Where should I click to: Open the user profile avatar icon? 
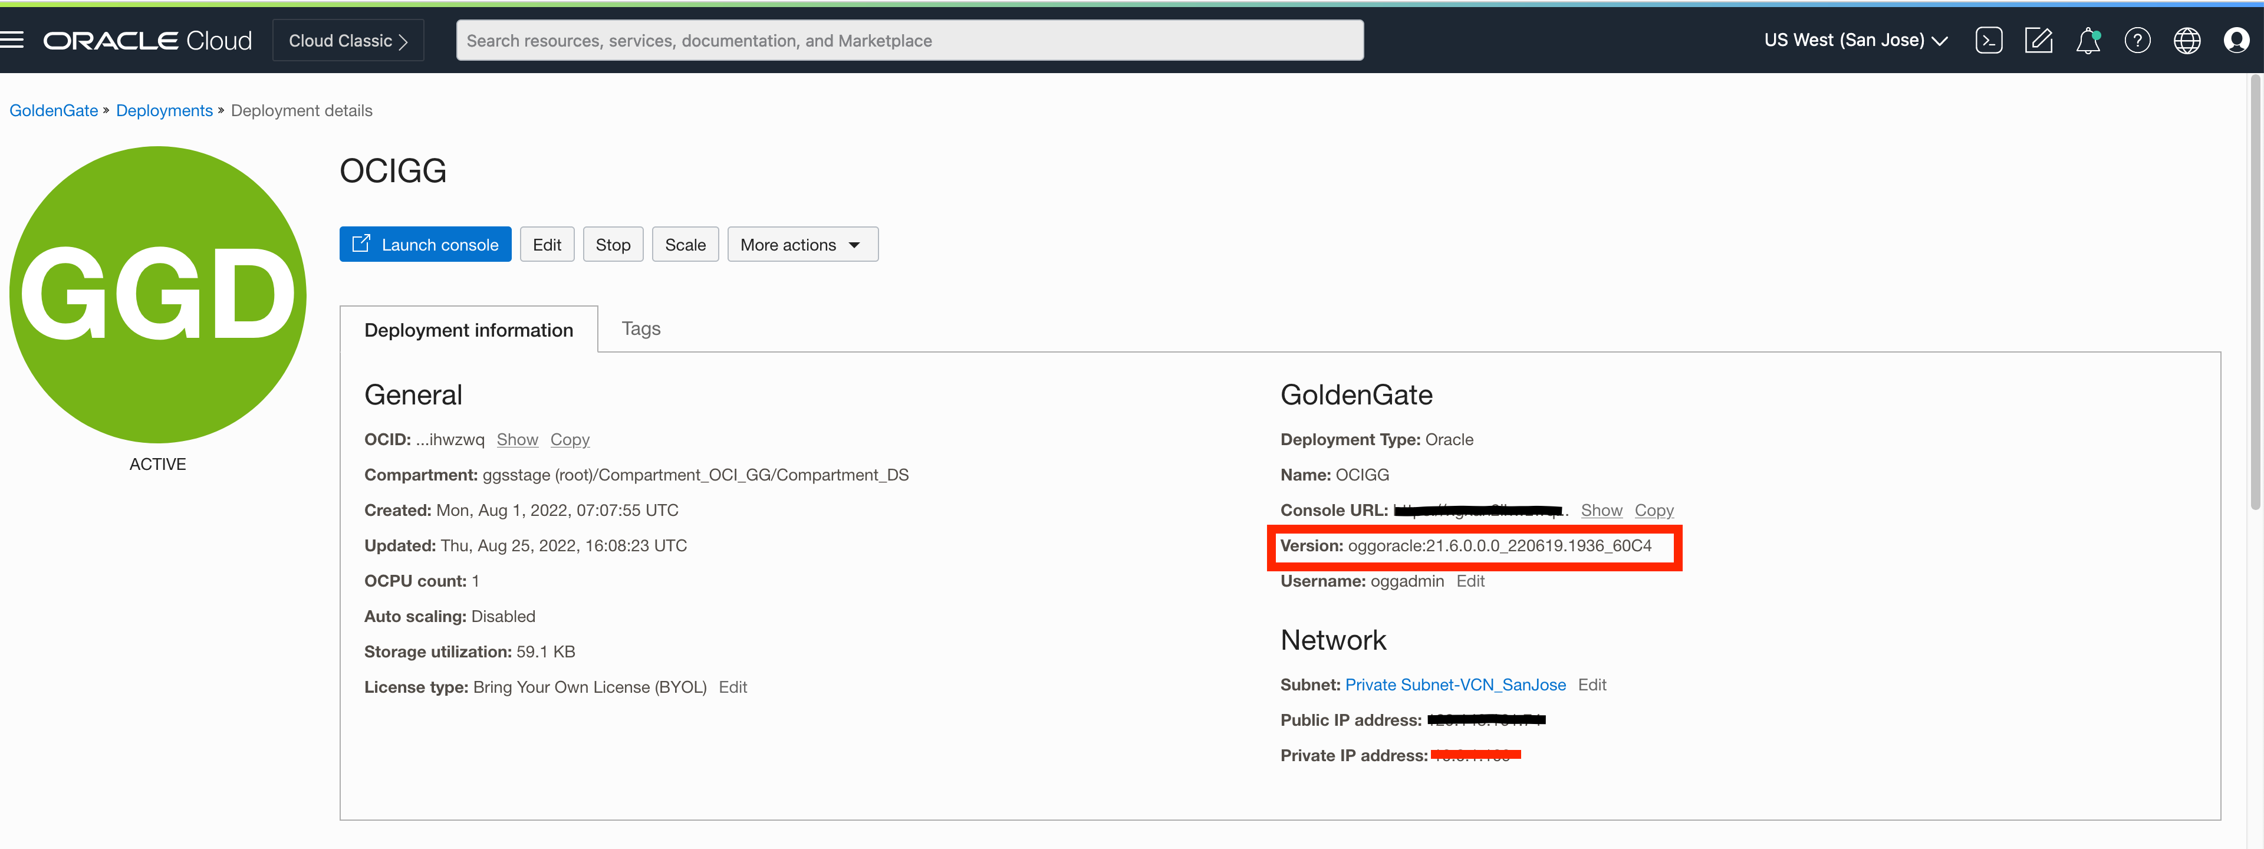[x=2236, y=40]
